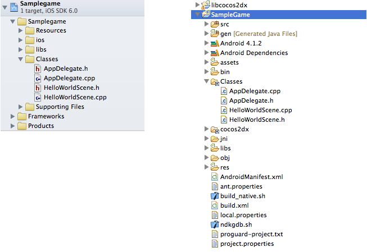Select HelloWorldScene.cpp in the Xcode navigator

75,97
